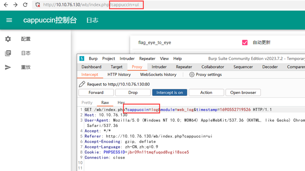This screenshot has width=305, height=171.
Task: Open the Burp menu
Action: tap(93, 59)
